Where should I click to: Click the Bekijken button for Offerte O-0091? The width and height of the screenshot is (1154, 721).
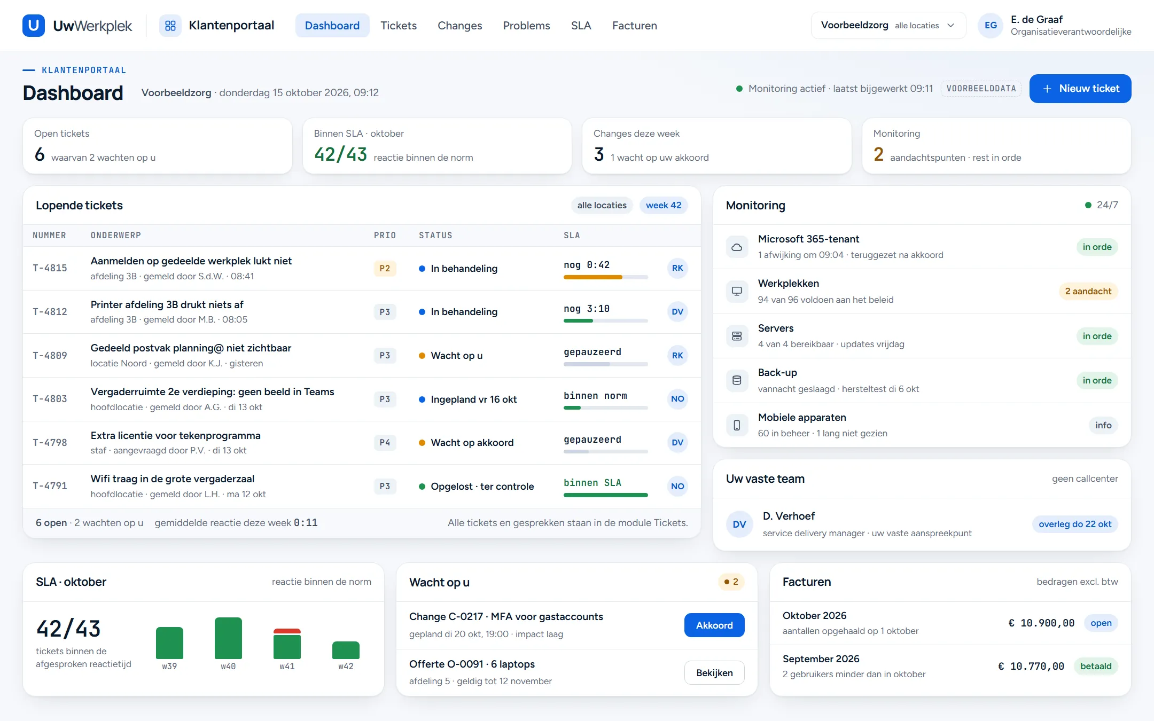click(x=714, y=673)
